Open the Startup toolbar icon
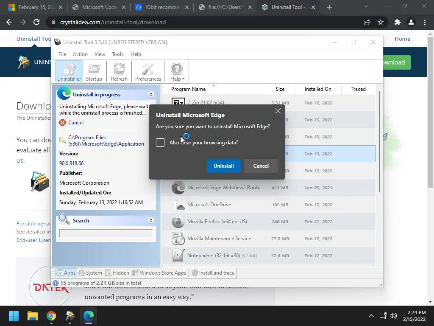This screenshot has width=434, height=326. click(94, 72)
